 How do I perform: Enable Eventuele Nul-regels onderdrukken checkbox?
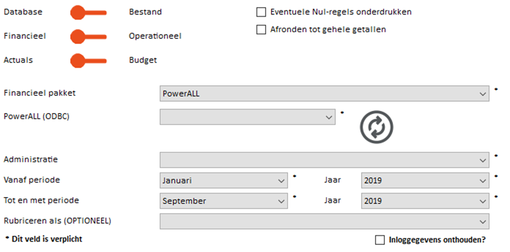pos(261,12)
